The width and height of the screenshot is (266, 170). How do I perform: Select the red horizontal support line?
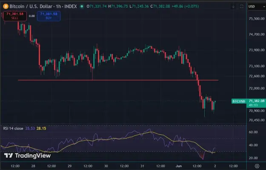click(x=118, y=80)
